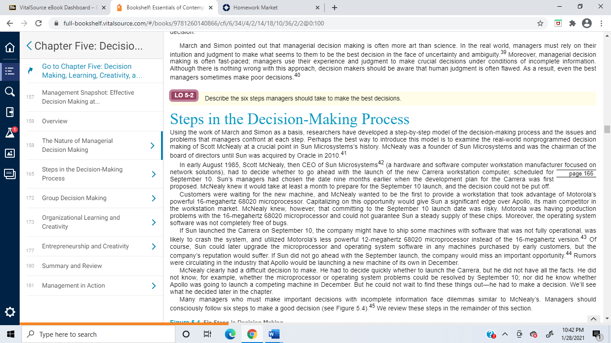This screenshot has width=611, height=343.
Task: Collapse chapter view with back chevron near Chapter Five
Action: 29,46
